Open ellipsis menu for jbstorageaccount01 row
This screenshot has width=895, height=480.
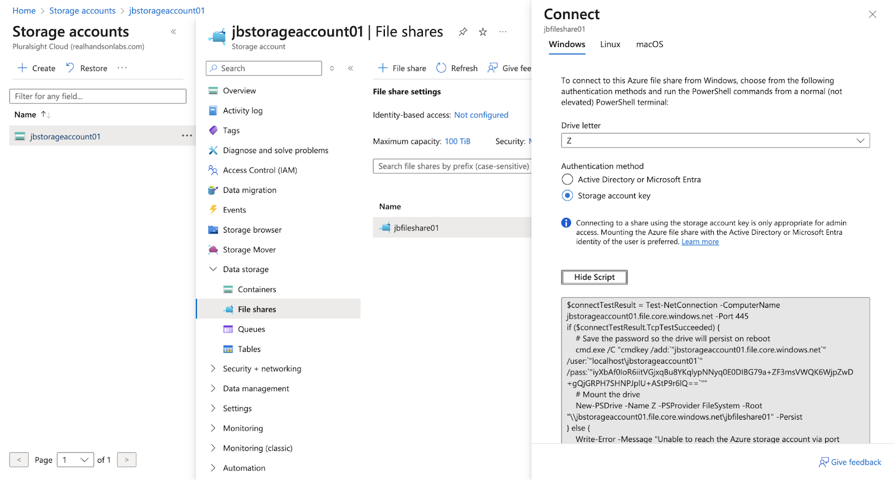click(187, 136)
